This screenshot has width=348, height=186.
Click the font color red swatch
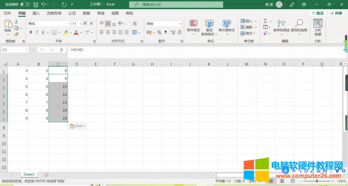coord(76,33)
